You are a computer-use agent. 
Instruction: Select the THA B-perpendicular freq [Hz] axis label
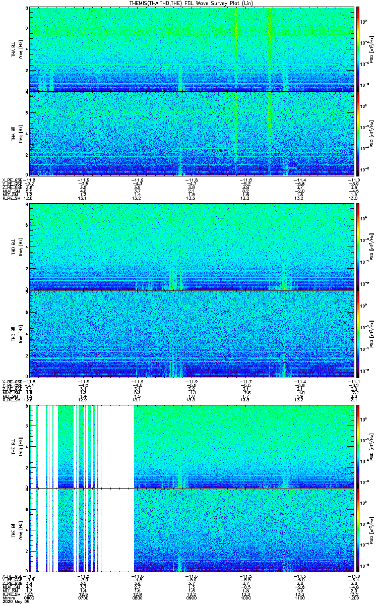click(22, 49)
